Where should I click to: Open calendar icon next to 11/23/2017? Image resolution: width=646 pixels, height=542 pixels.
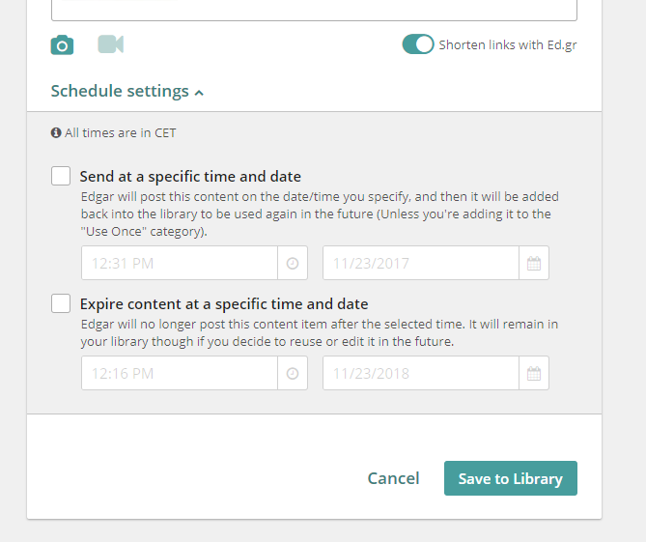coord(534,263)
